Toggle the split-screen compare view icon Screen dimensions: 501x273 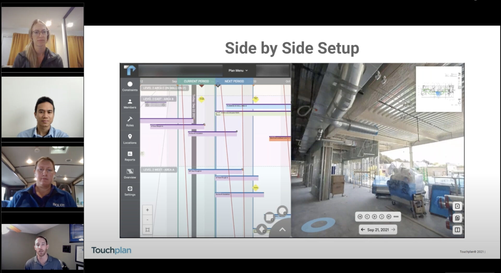[457, 230]
